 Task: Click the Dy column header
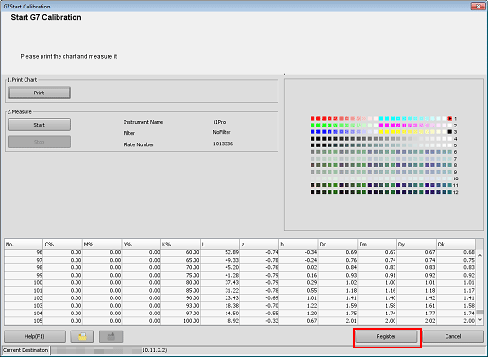[x=416, y=245]
